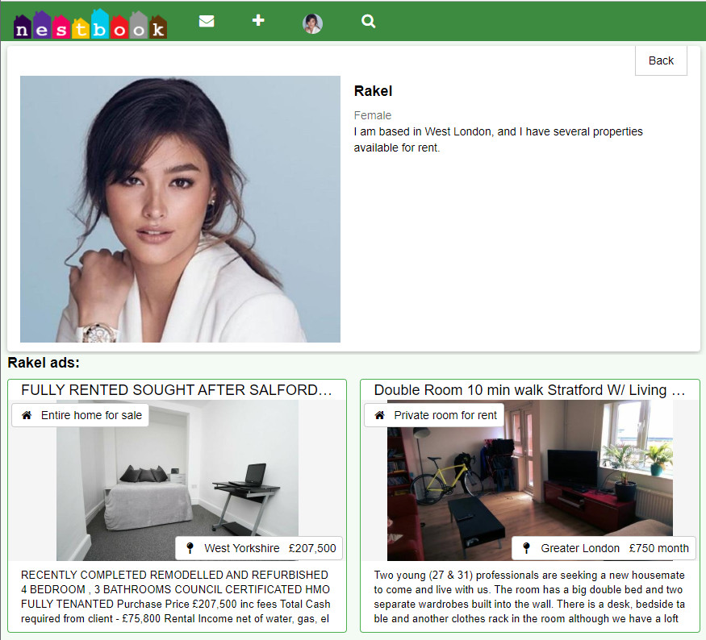Click map pin beside Greater London

click(x=526, y=548)
